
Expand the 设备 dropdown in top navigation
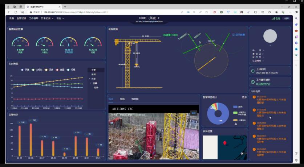(60, 18)
